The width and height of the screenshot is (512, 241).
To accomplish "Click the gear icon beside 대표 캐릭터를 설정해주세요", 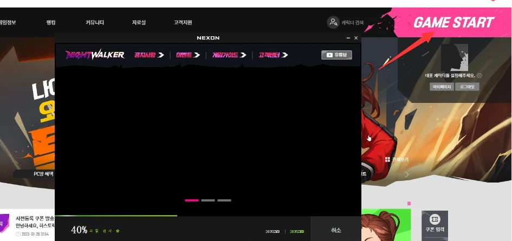I will (x=479, y=75).
